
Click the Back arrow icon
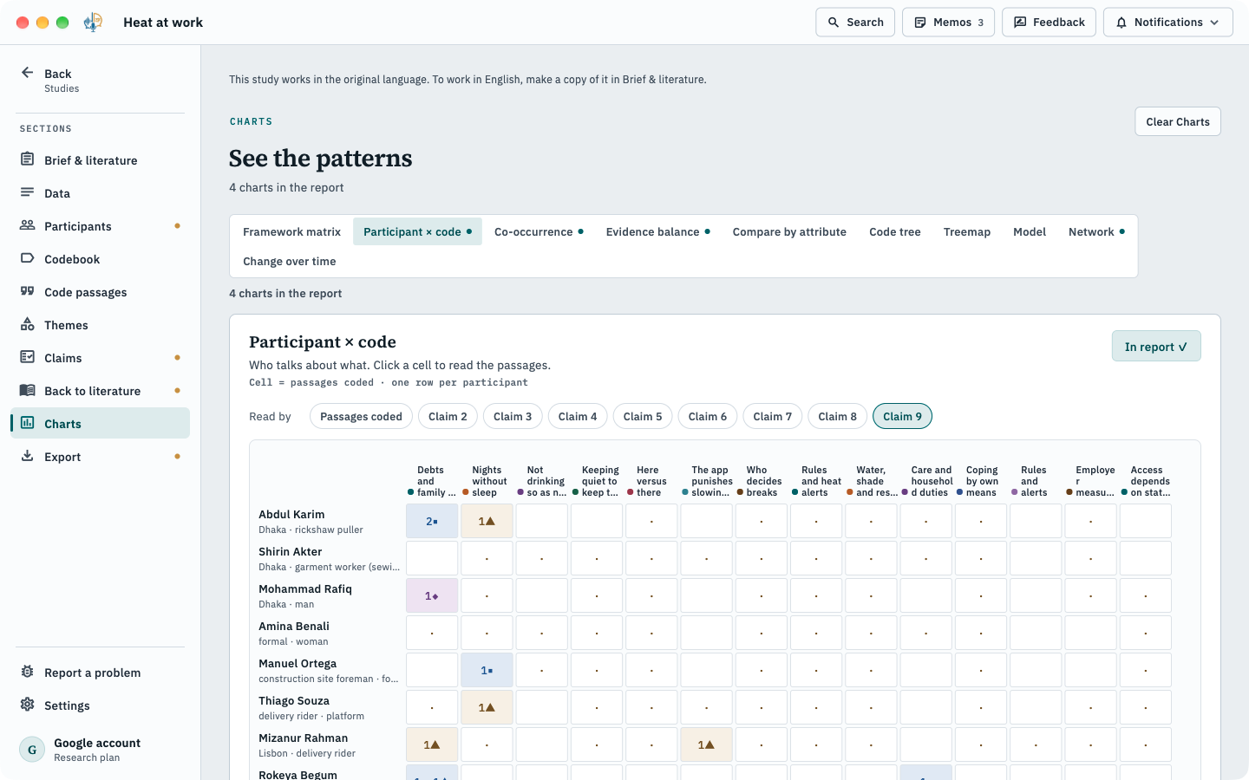pos(28,73)
